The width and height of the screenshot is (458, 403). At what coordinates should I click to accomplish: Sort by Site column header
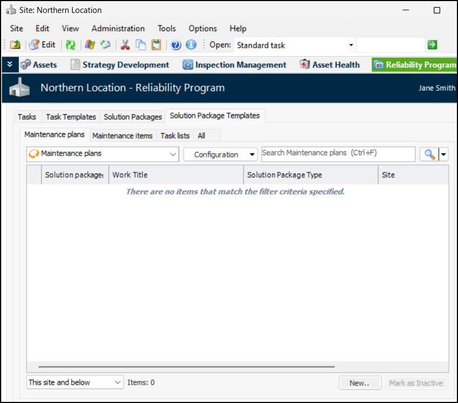[413, 175]
